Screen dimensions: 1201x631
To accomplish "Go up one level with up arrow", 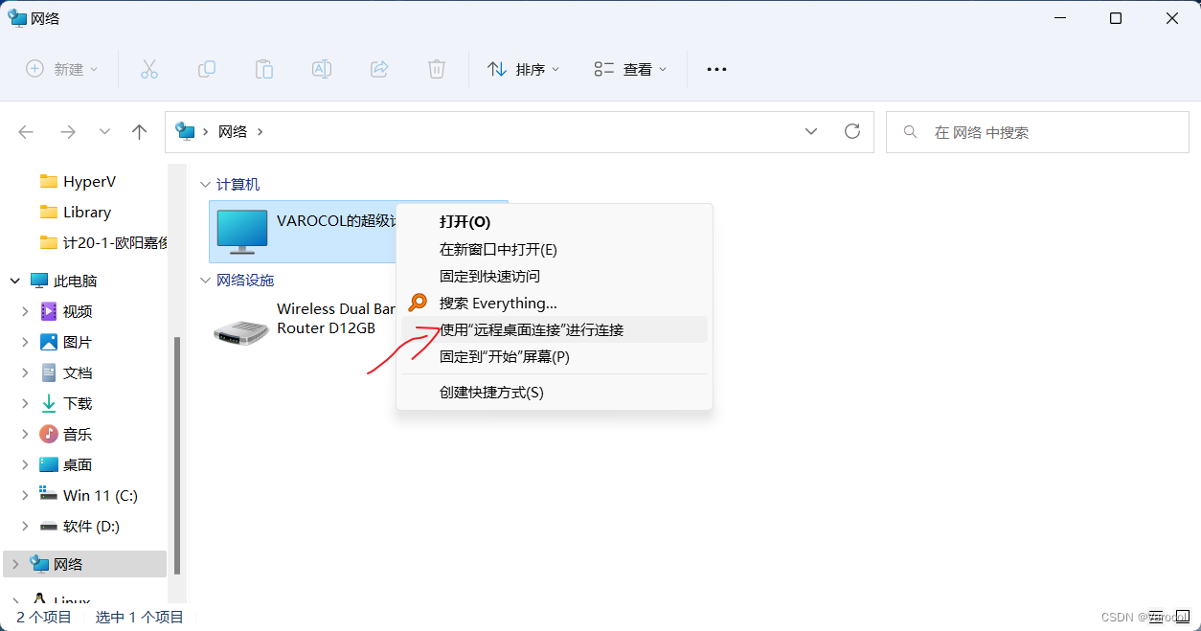I will pos(140,132).
